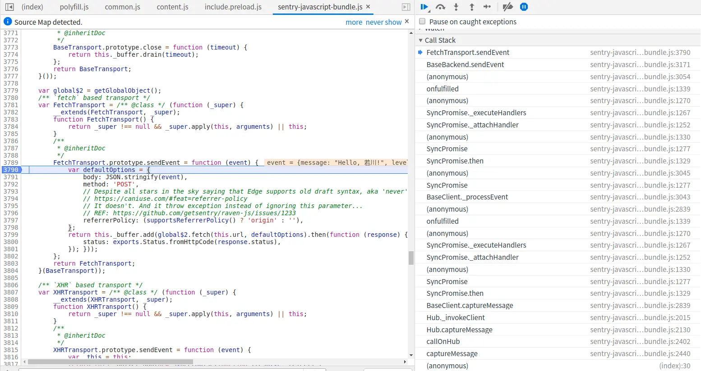
Task: Click the horizontal scrollbar thumb of code editor
Action: 110,362
